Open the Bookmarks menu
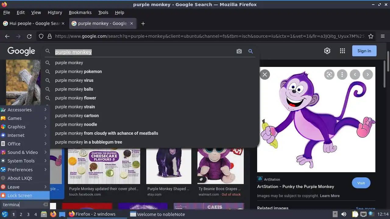This screenshot has height=219, width=390. pos(80,12)
